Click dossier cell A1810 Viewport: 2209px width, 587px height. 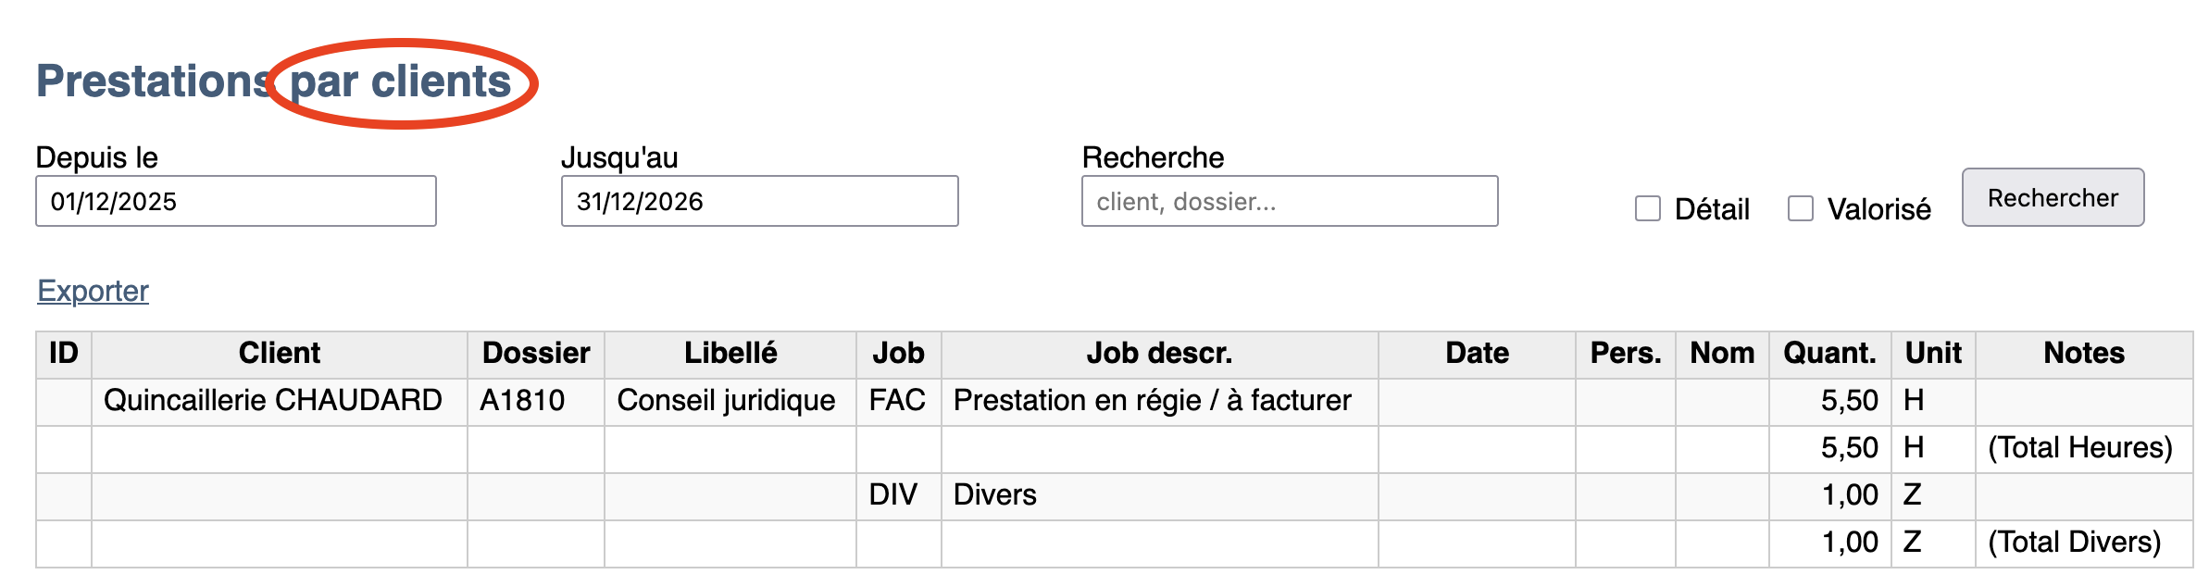(x=522, y=401)
